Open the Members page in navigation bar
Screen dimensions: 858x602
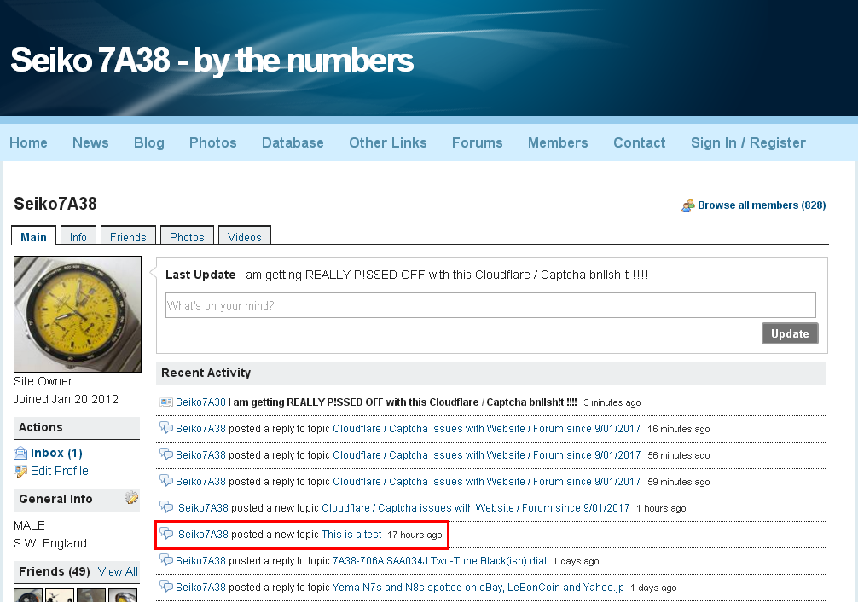[x=558, y=143]
